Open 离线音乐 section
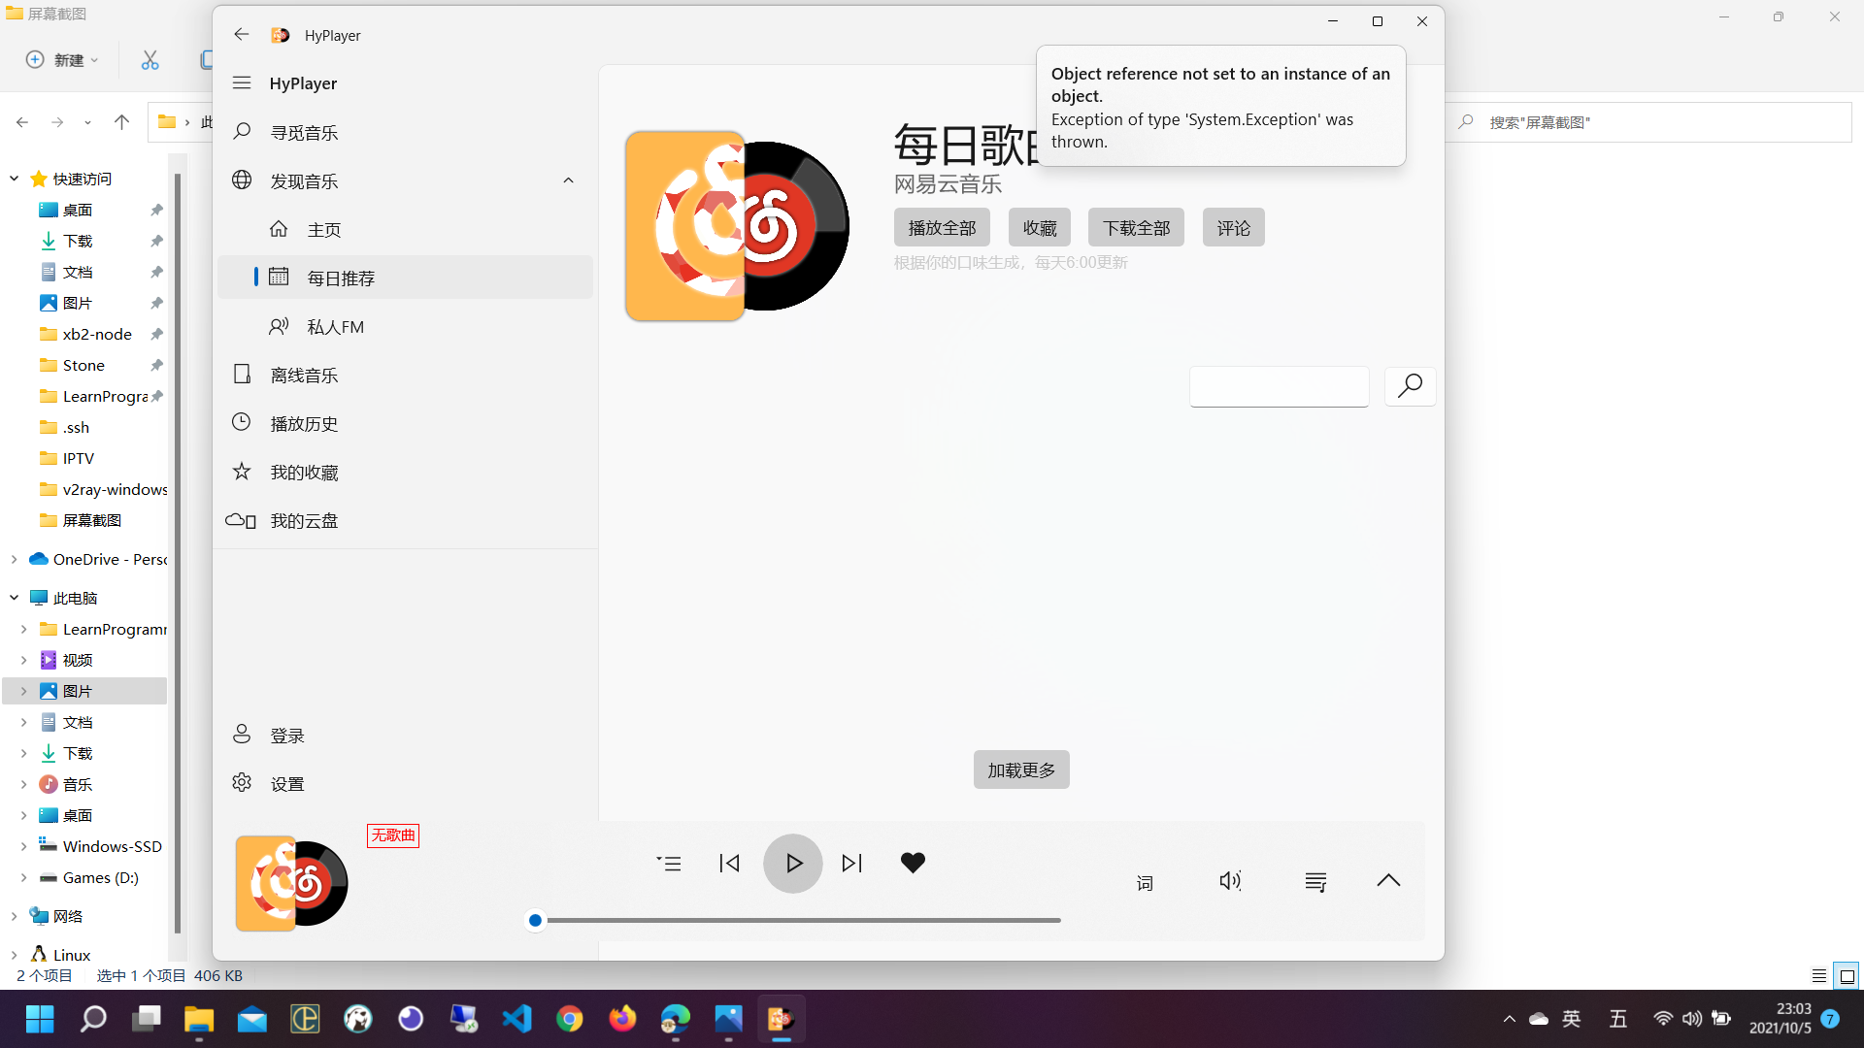The width and height of the screenshot is (1864, 1048). coord(303,375)
